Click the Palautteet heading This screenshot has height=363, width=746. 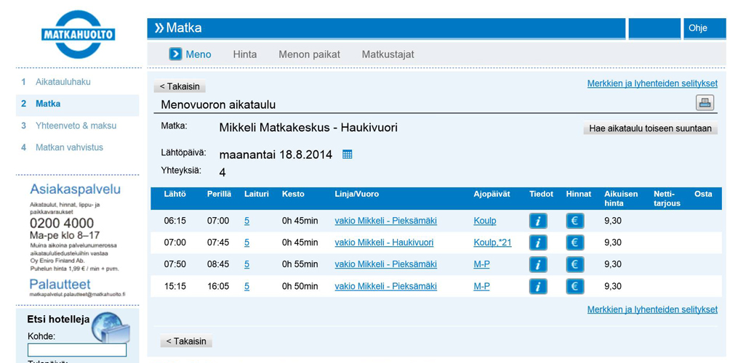point(60,285)
